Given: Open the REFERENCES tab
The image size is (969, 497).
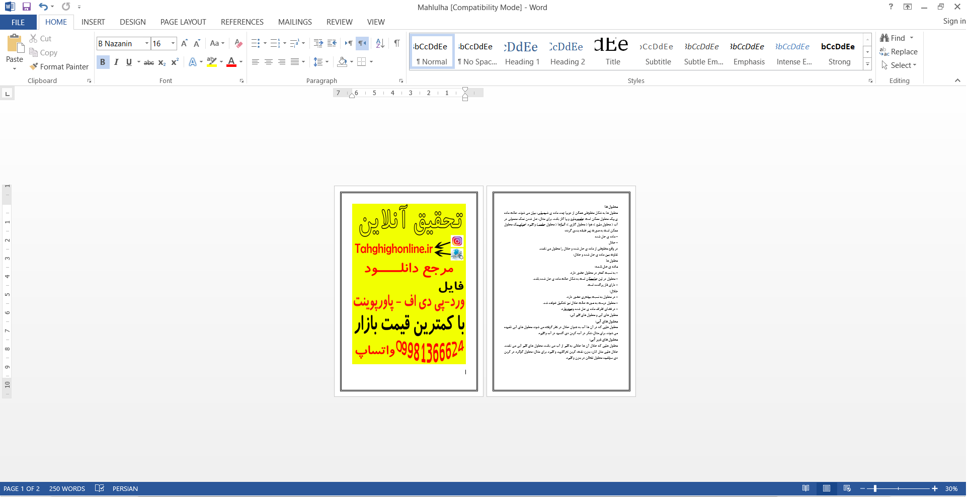Looking at the screenshot, I should click(x=242, y=22).
